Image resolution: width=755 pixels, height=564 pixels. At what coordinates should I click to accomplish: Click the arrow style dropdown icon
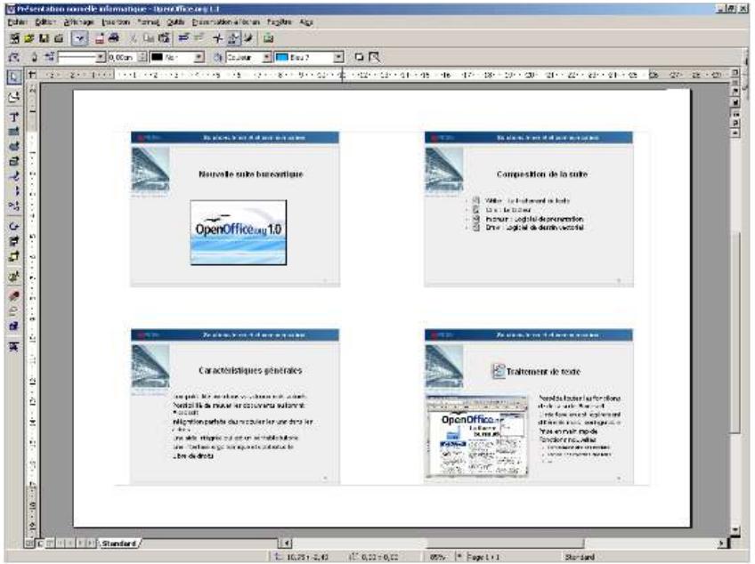tap(49, 57)
